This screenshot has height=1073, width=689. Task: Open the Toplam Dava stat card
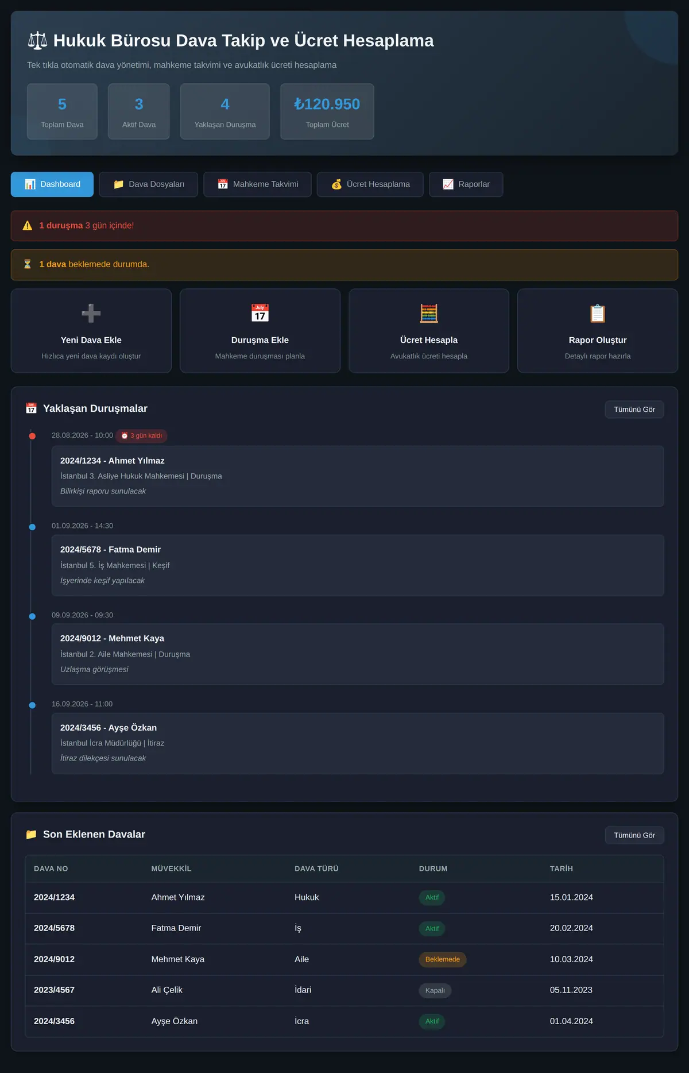pyautogui.click(x=62, y=111)
